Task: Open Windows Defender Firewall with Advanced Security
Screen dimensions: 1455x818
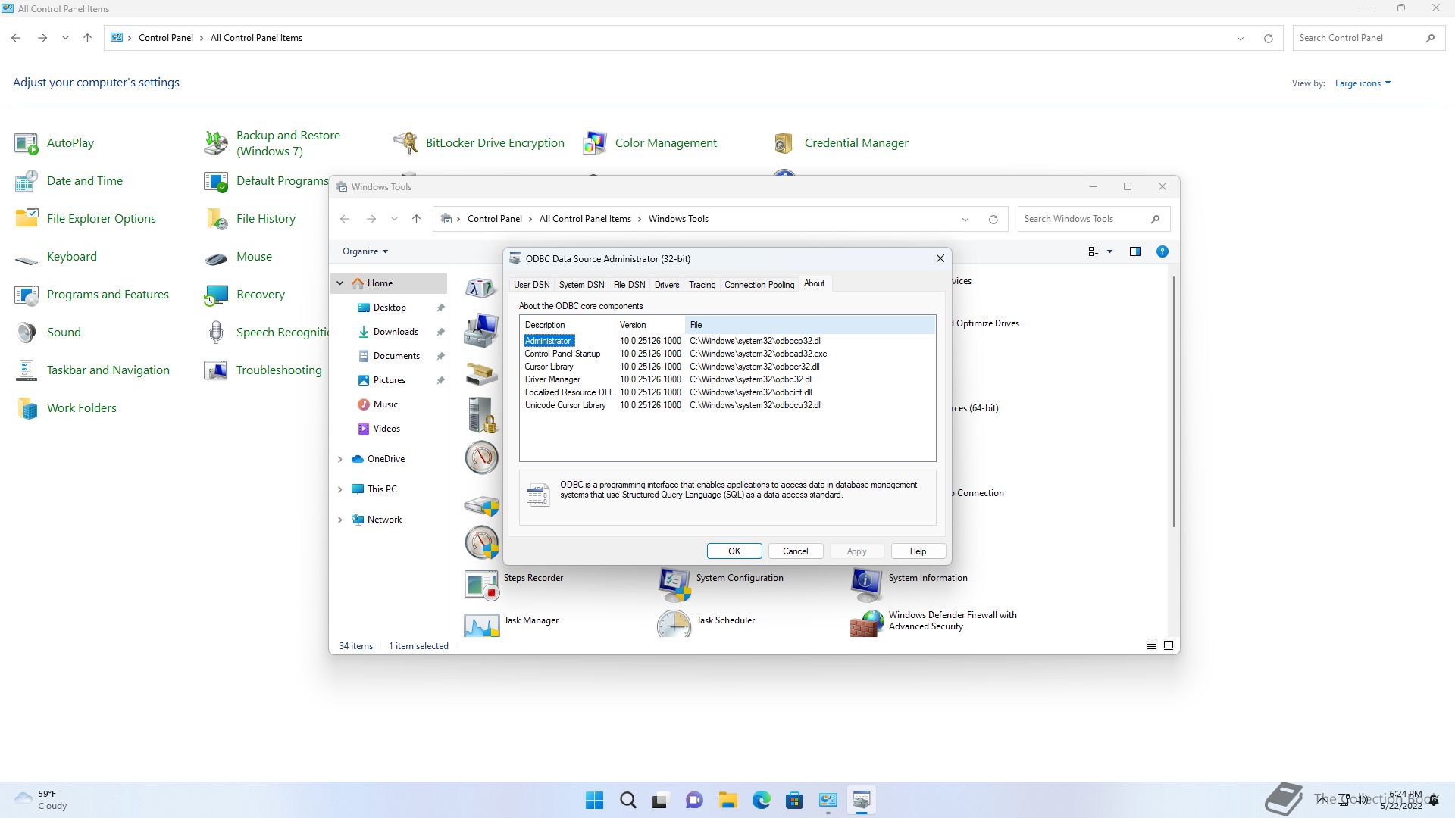Action: click(x=934, y=622)
